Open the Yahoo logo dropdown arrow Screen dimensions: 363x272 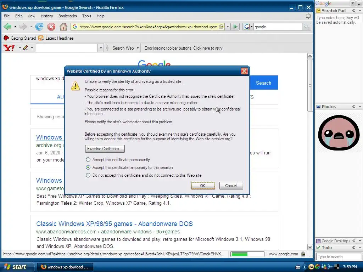coord(20,48)
